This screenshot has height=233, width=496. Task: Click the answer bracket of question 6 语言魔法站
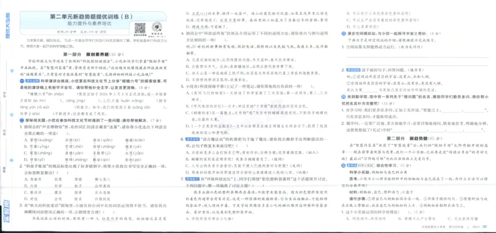pos(242,146)
